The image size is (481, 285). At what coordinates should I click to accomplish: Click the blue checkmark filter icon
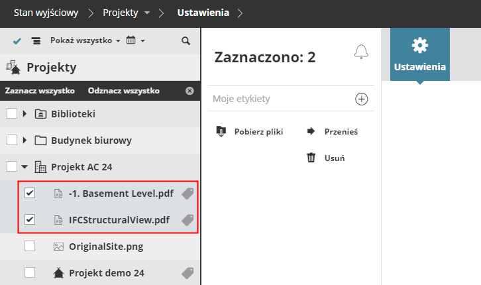(x=17, y=40)
